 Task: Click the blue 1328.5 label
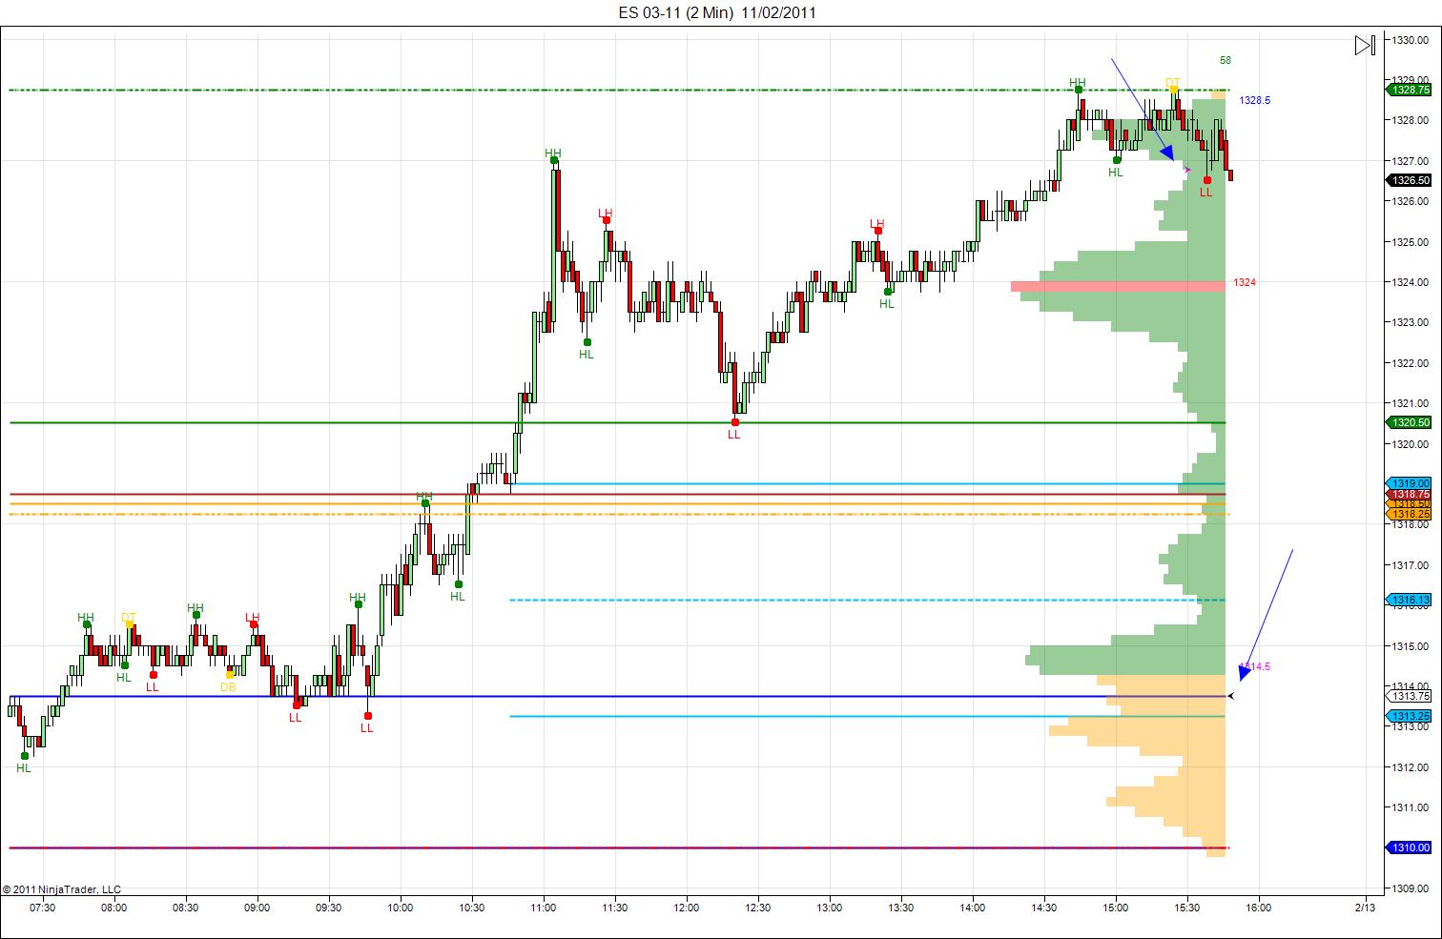click(1255, 100)
